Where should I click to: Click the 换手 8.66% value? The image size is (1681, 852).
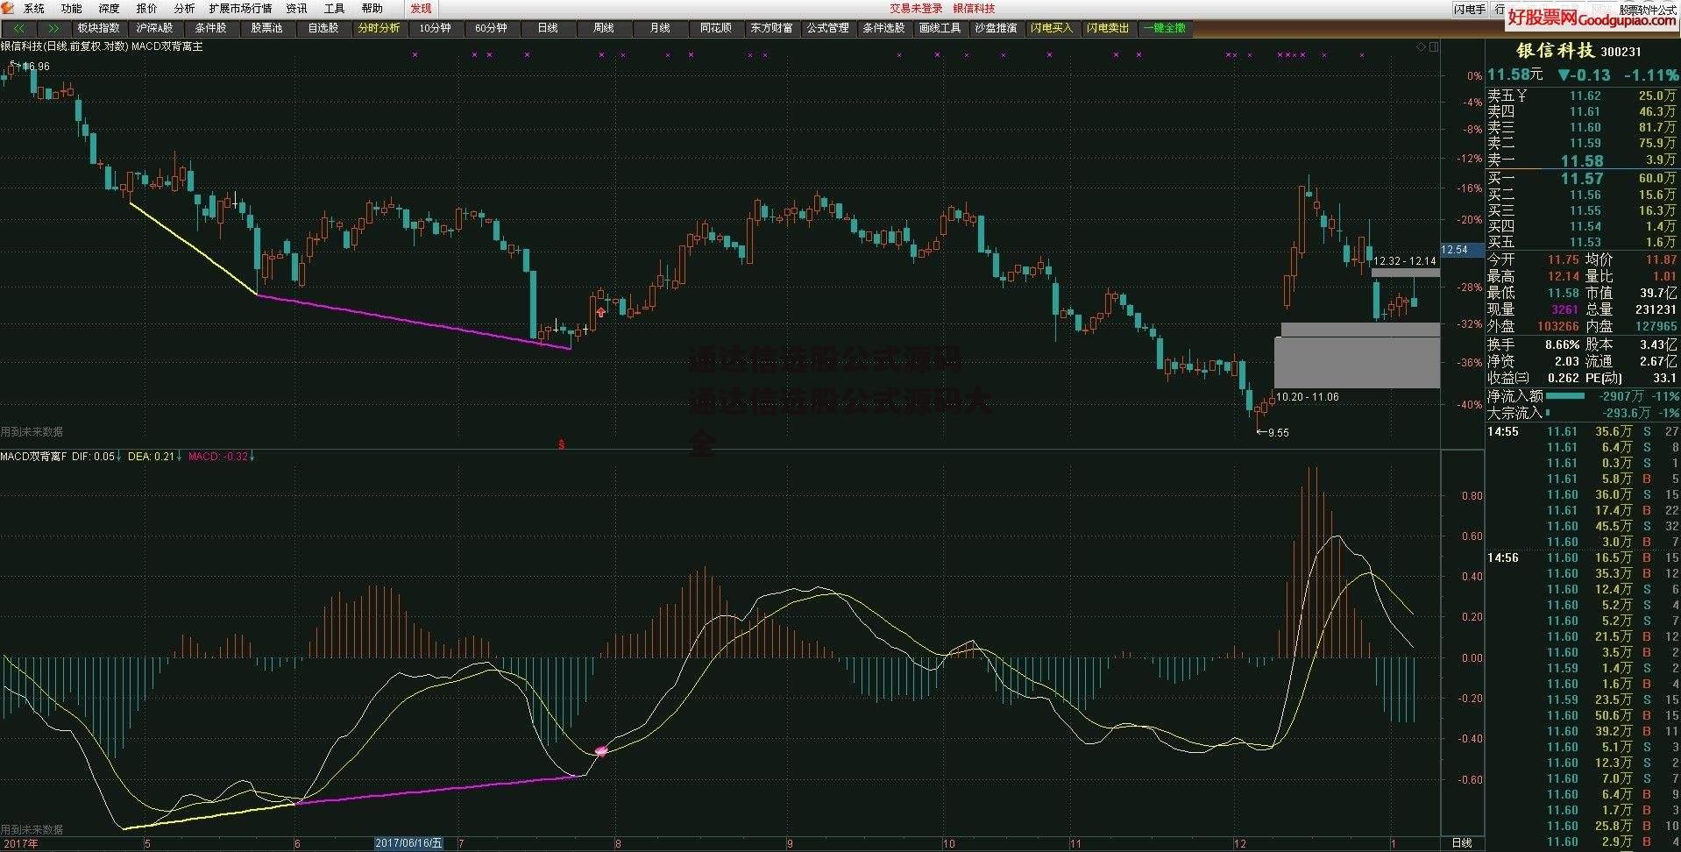point(1563,344)
